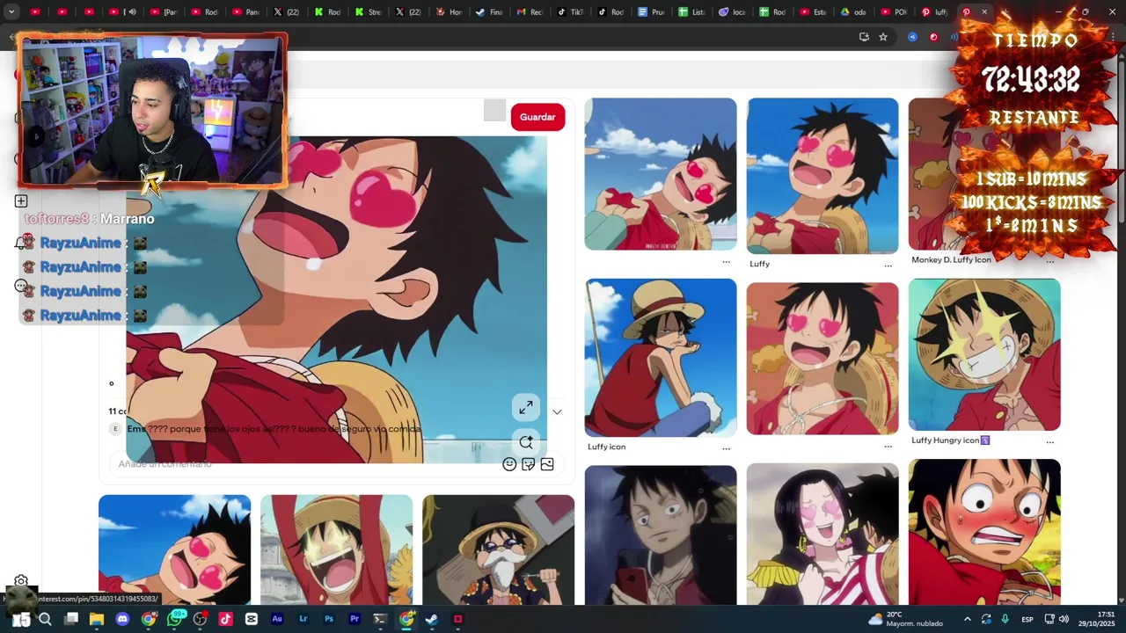Image resolution: width=1126 pixels, height=633 pixels.
Task: Show hidden system tray icons
Action: 968,619
